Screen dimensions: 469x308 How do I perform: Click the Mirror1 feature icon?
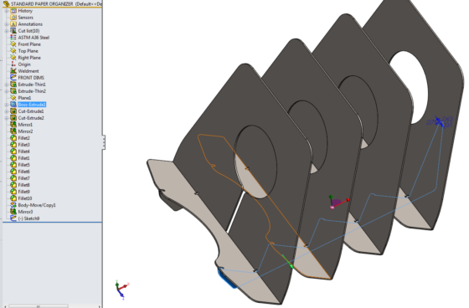click(x=13, y=125)
